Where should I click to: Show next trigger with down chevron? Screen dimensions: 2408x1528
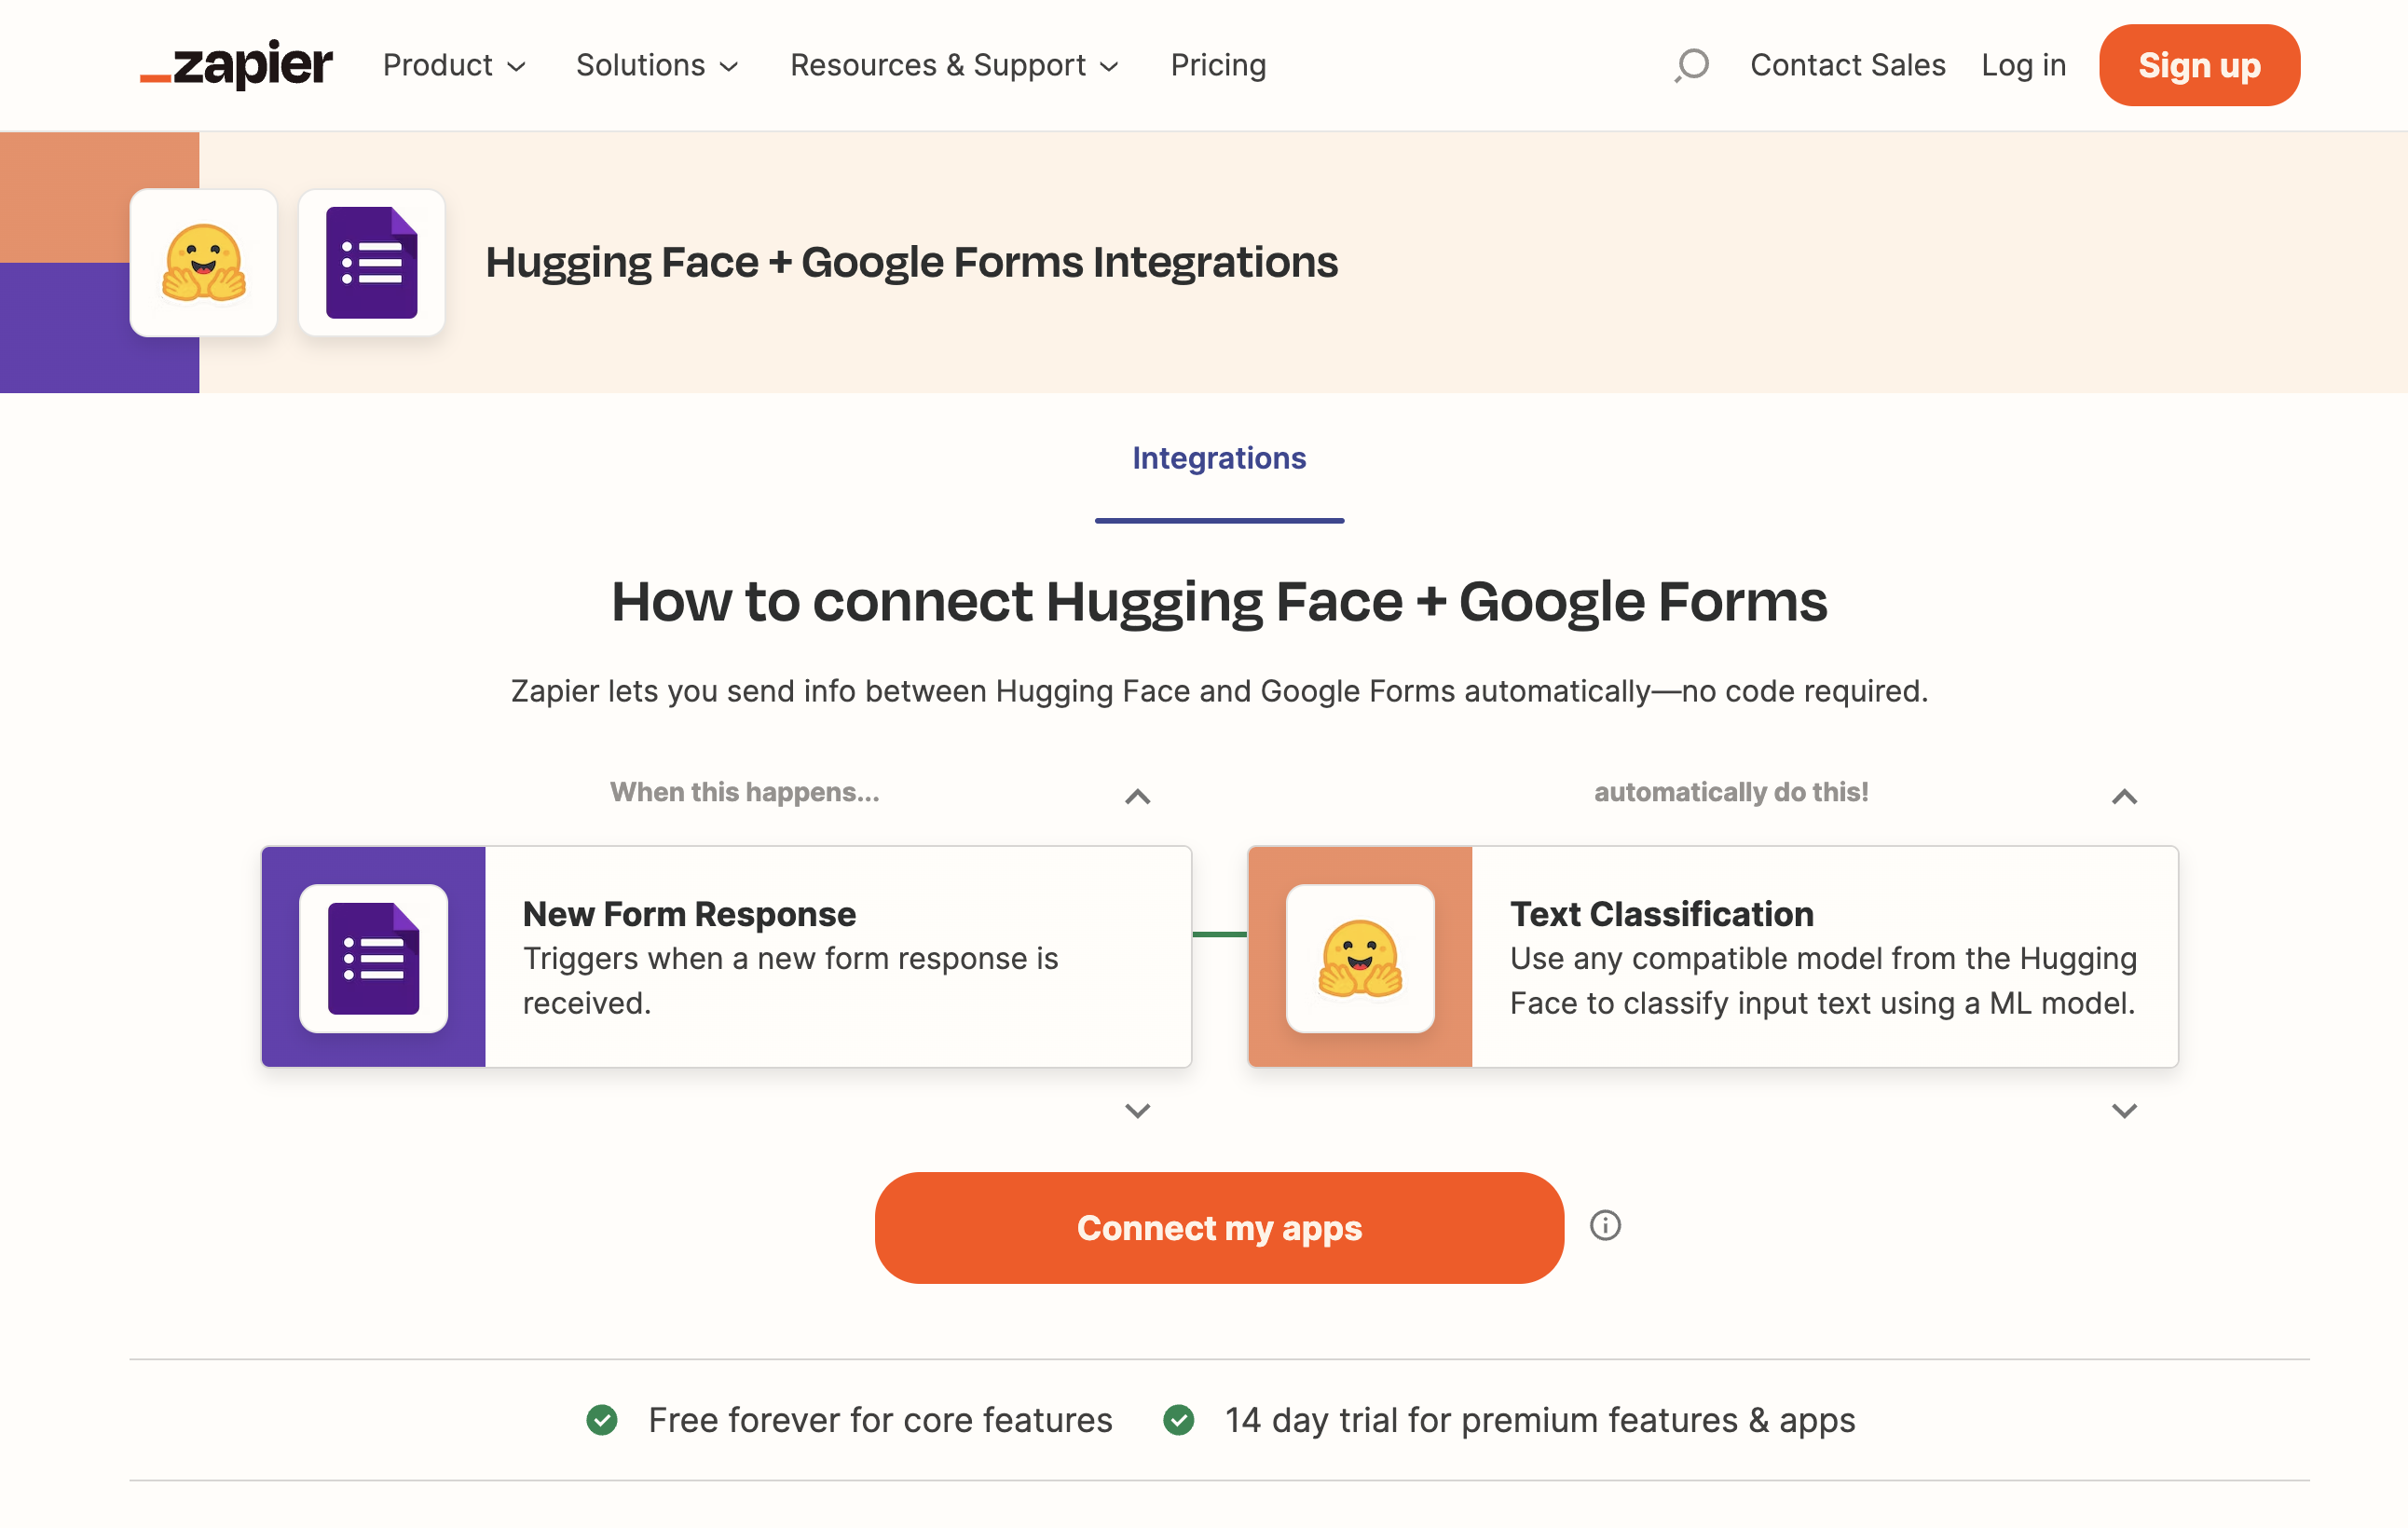click(1137, 1111)
